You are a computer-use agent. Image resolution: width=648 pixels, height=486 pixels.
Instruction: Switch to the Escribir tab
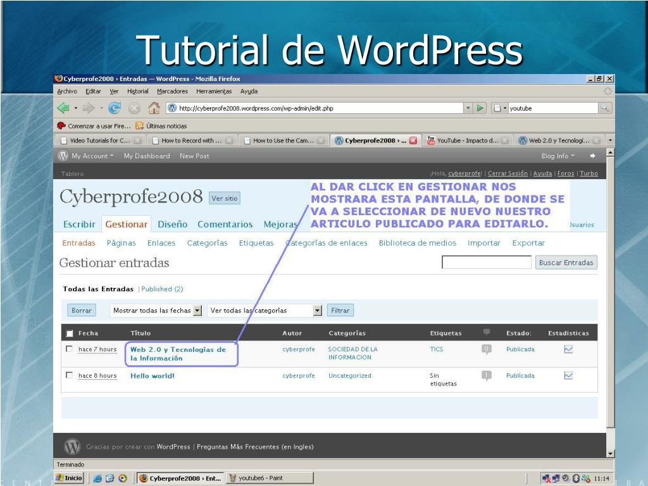79,224
